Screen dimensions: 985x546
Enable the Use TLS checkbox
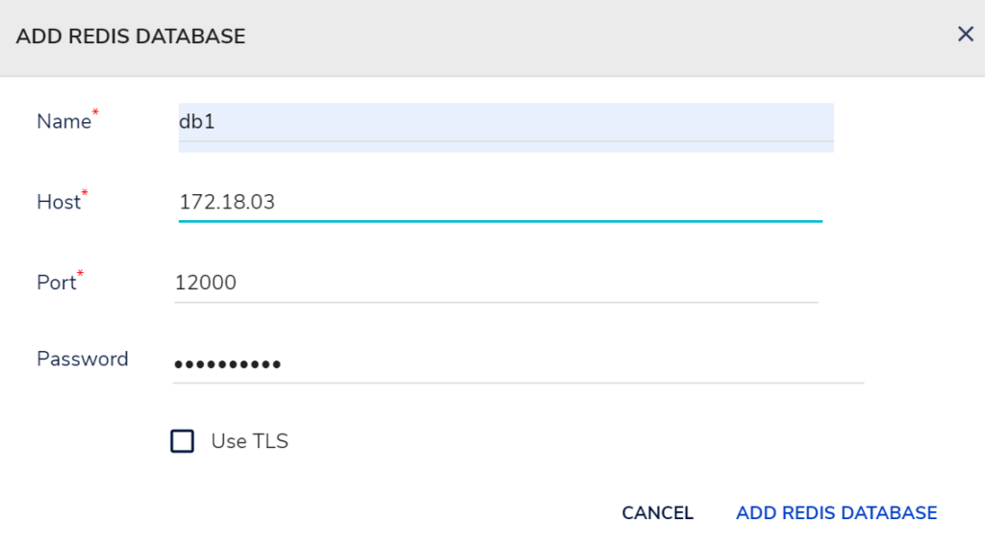coord(182,440)
